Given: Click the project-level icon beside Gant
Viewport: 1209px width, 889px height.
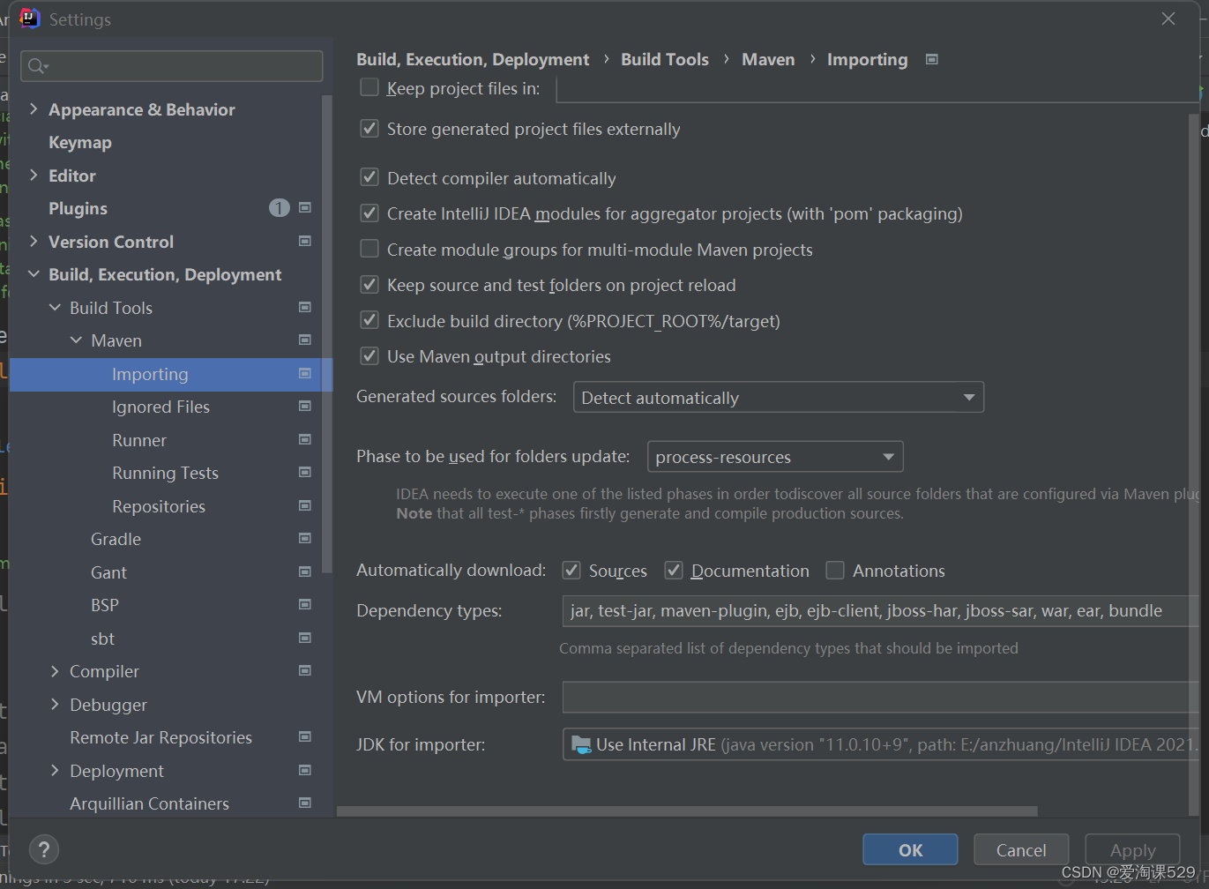Looking at the screenshot, I should tap(305, 571).
